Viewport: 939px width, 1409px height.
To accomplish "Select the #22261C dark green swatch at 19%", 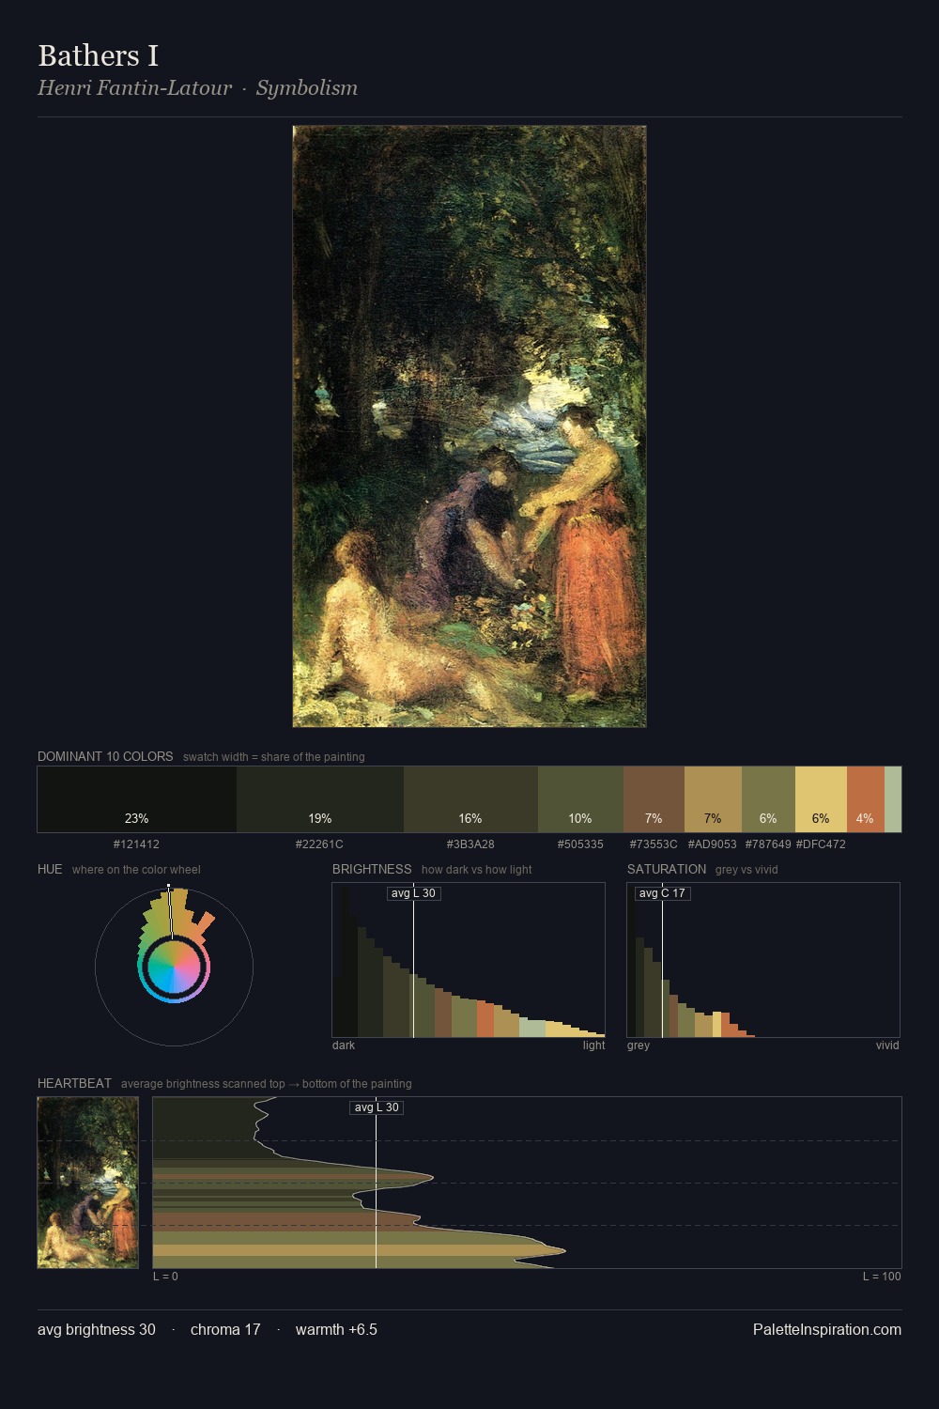I will point(320,799).
